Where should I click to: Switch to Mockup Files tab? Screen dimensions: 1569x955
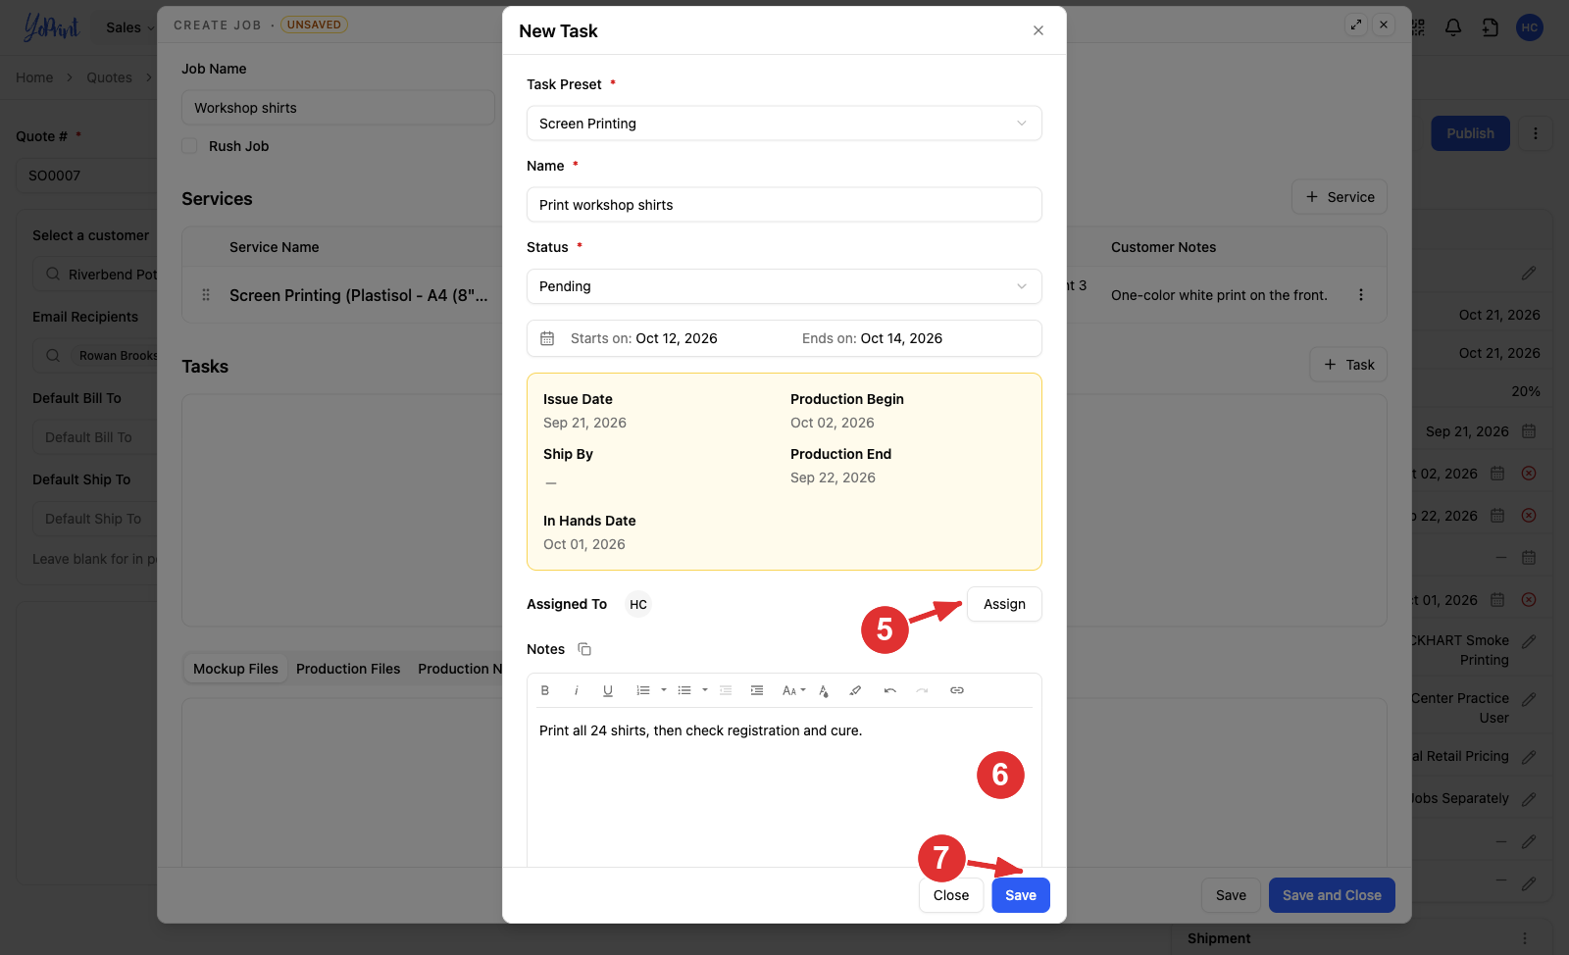235,669
